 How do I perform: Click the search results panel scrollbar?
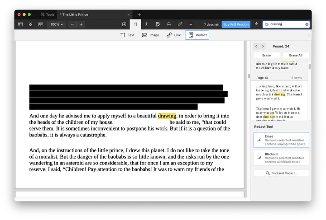coord(310,66)
